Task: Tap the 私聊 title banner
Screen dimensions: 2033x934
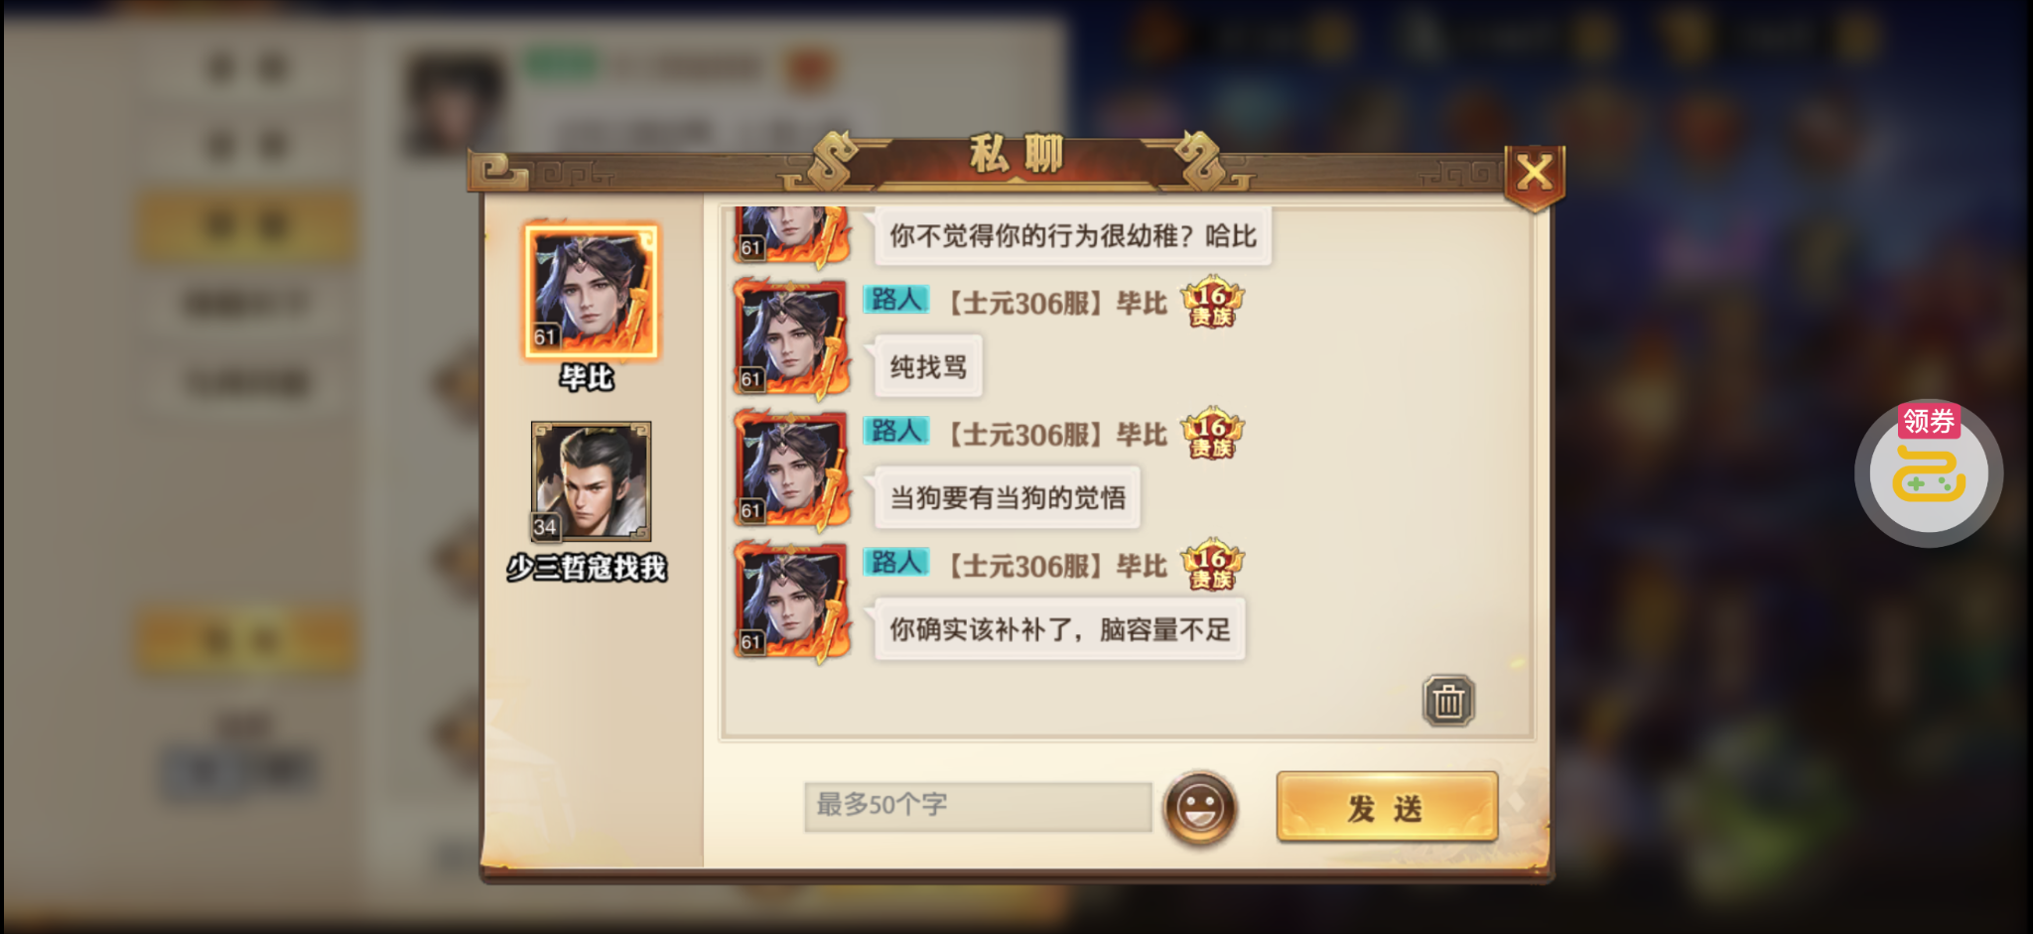Action: coord(1016,157)
